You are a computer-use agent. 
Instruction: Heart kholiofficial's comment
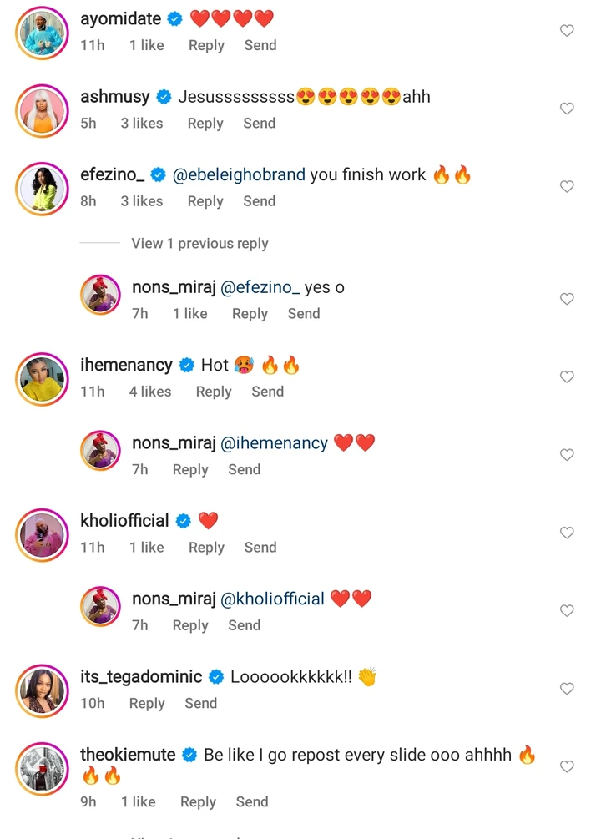tap(567, 533)
